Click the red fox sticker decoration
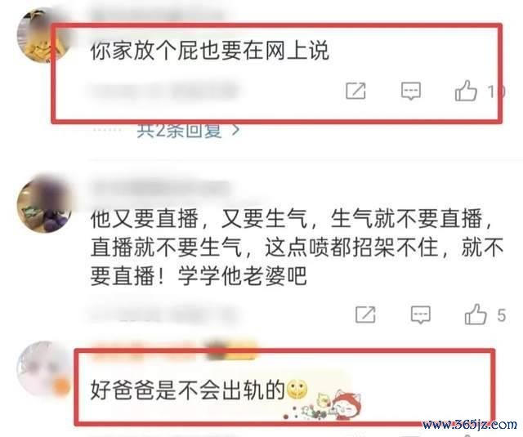Image resolution: width=523 pixels, height=437 pixels. point(346,404)
